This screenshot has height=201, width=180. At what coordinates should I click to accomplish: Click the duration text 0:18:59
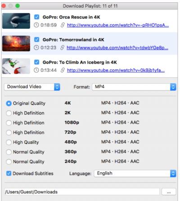click(49, 25)
